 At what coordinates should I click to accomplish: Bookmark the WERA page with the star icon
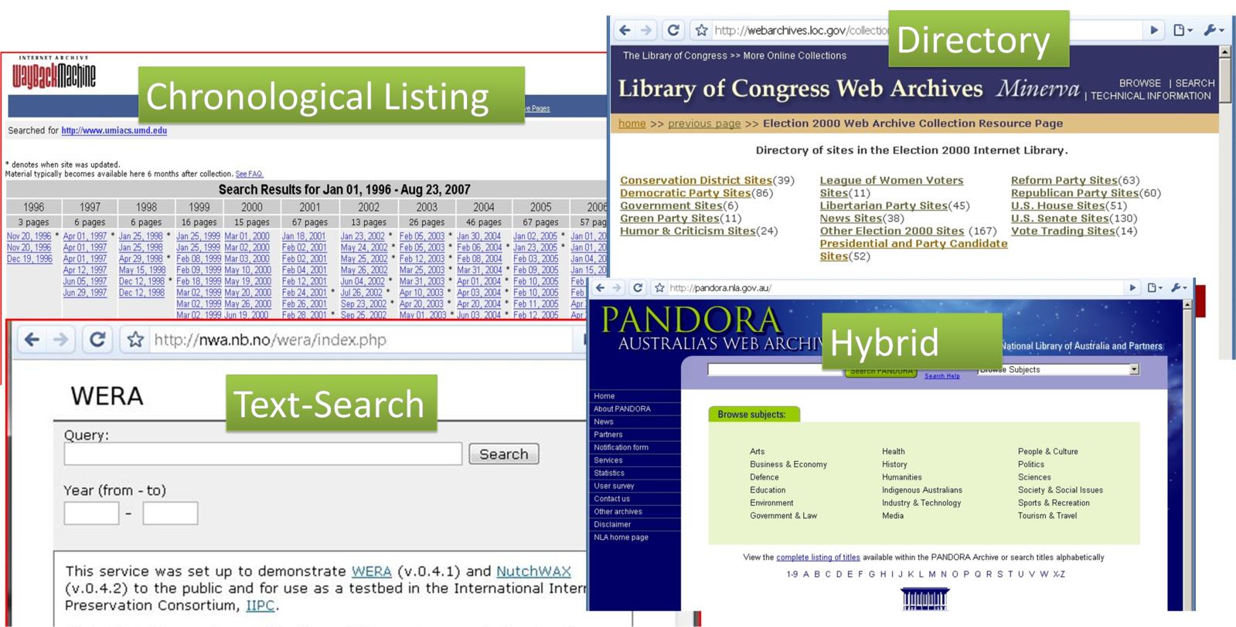click(135, 340)
